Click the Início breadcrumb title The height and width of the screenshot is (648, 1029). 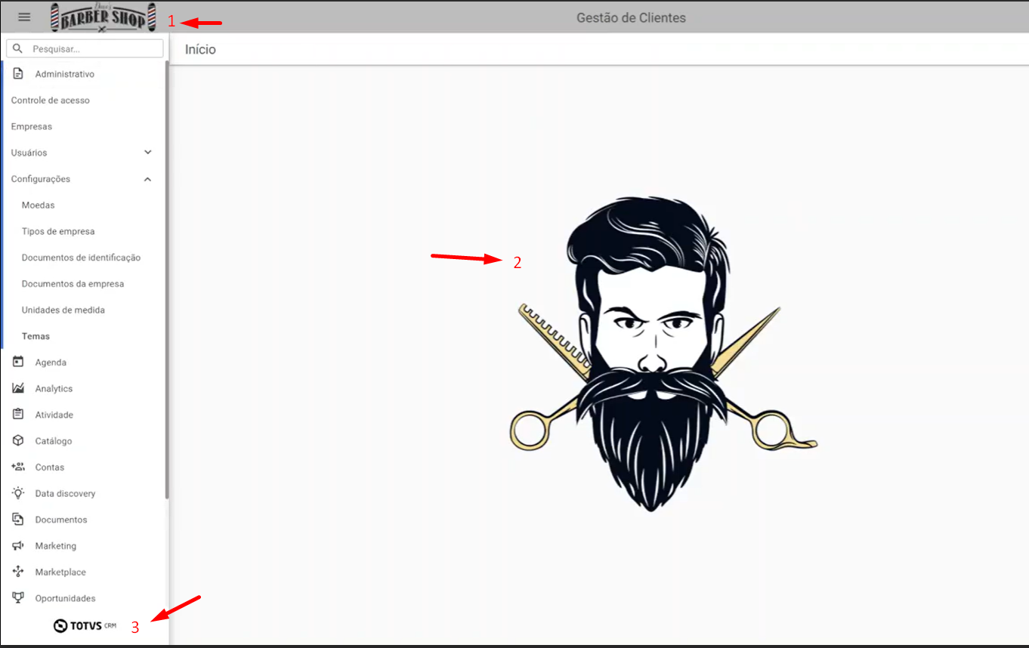200,49
